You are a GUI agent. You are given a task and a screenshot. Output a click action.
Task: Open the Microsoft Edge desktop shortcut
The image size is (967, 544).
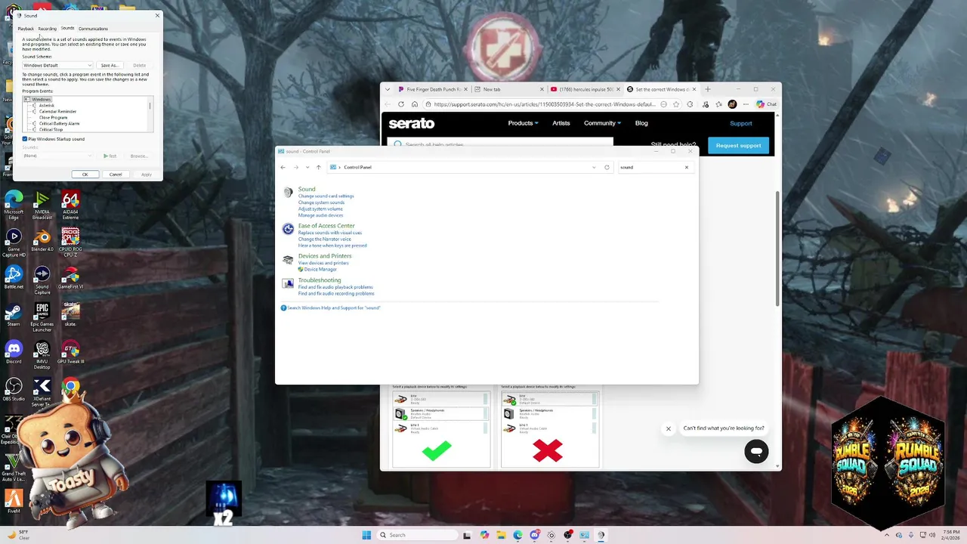tap(14, 204)
